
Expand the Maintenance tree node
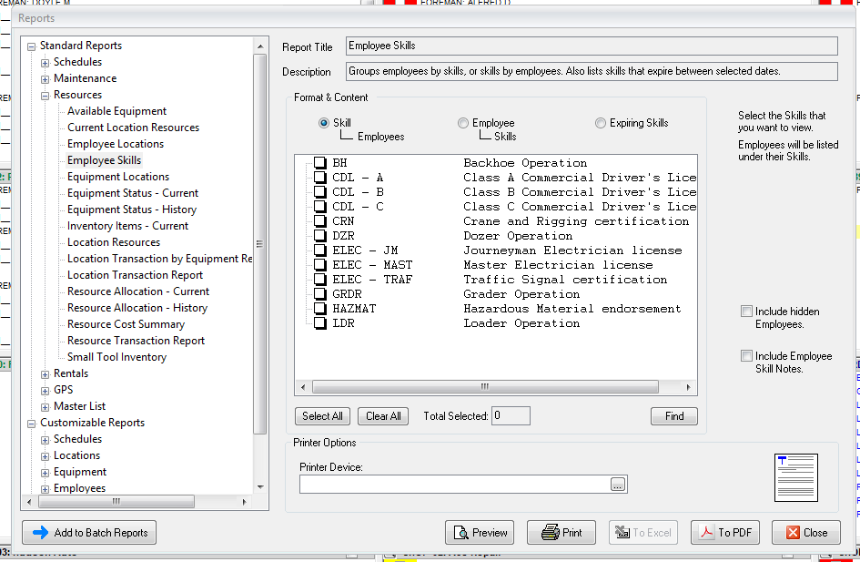tap(46, 78)
